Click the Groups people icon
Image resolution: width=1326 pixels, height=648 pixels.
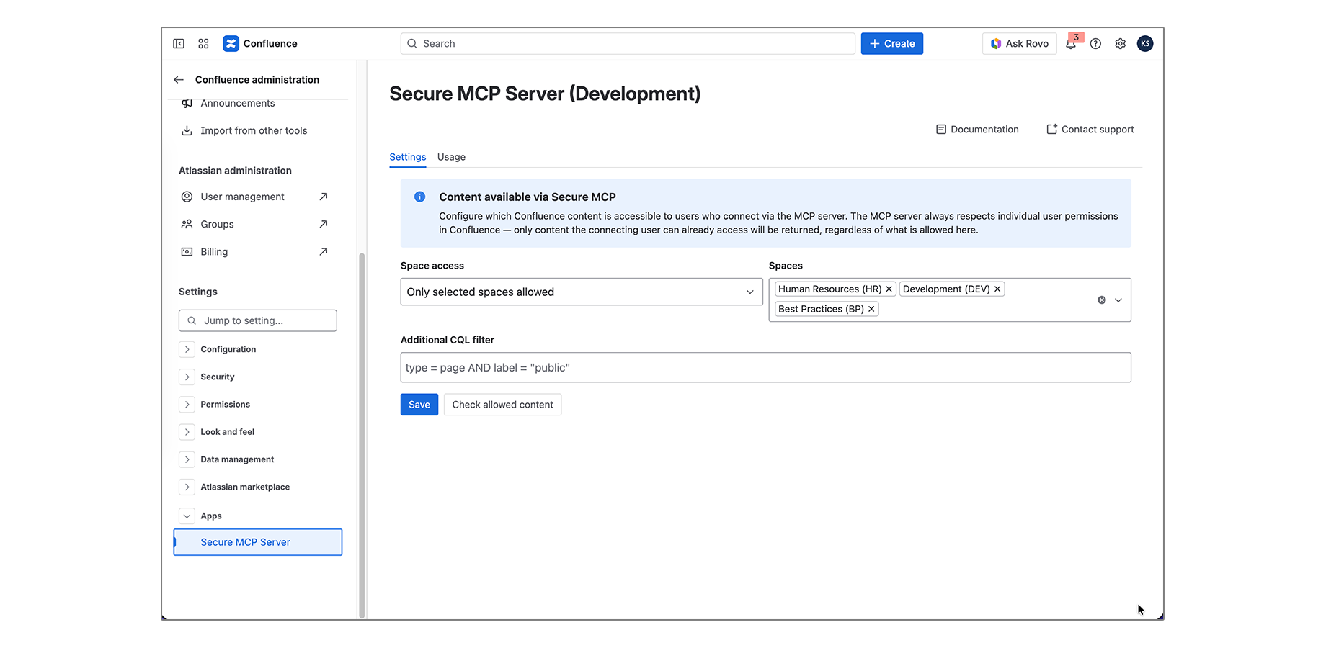(187, 224)
